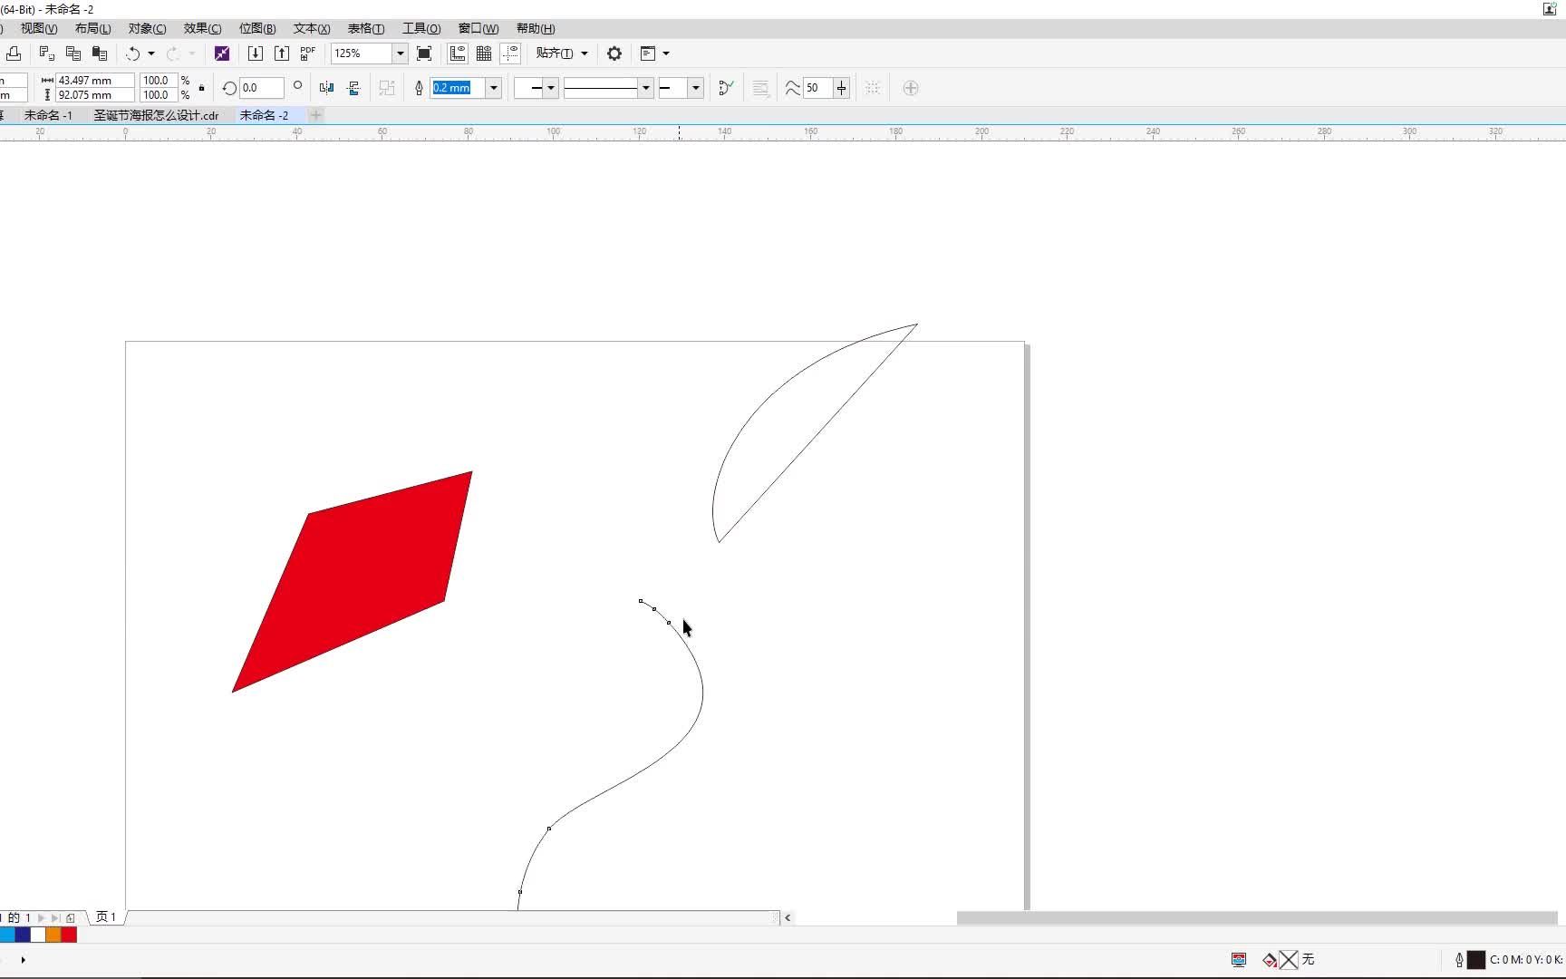This screenshot has height=979, width=1566.
Task: Switch to the 圣诞节海报怎么设计.cdr tab
Action: pyautogui.click(x=156, y=115)
